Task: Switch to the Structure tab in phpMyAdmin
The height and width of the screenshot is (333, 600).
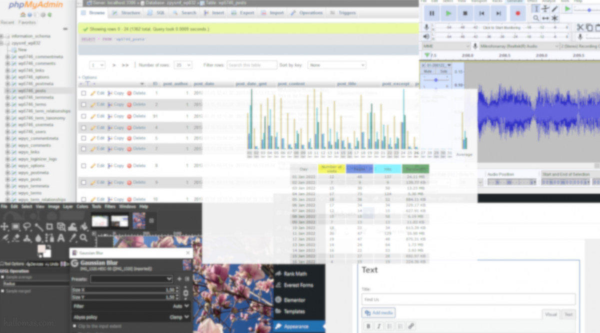Action: (x=127, y=13)
